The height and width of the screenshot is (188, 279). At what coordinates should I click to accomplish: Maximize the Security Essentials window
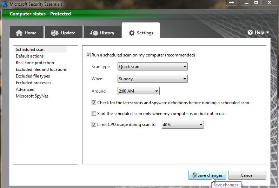point(256,3)
